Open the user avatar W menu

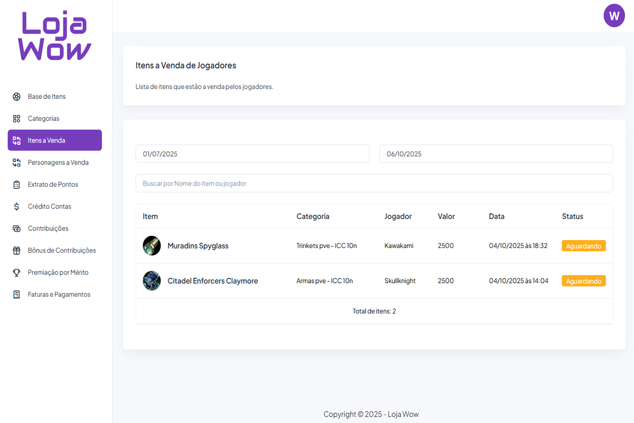(614, 16)
